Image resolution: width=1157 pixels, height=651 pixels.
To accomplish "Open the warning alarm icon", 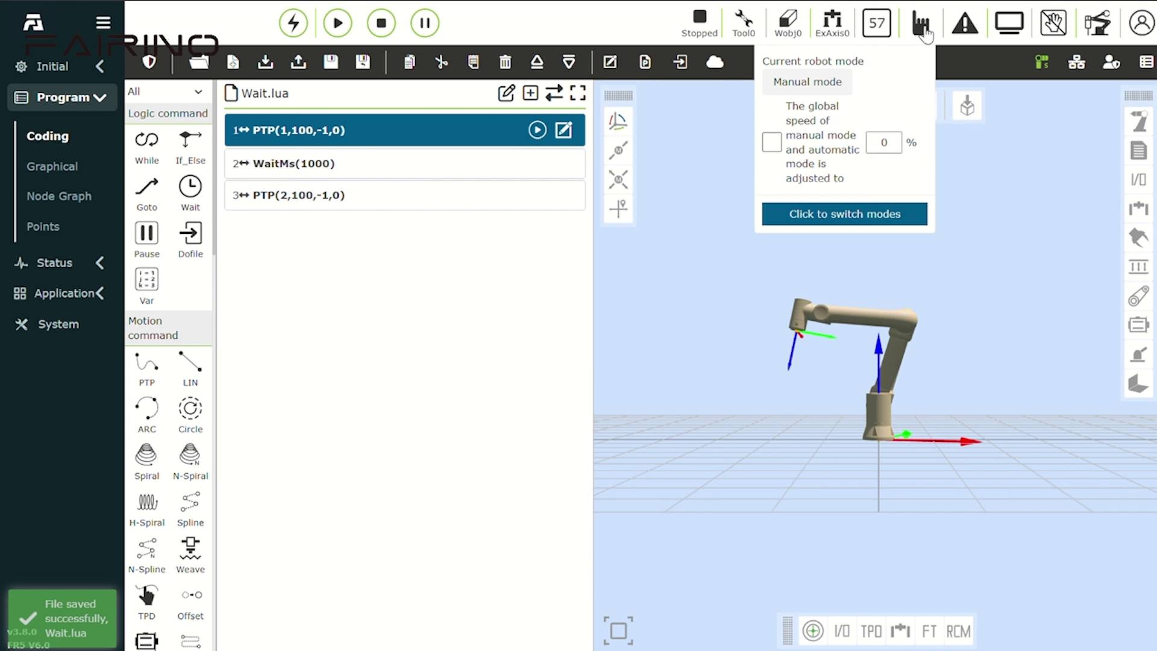I will pyautogui.click(x=965, y=24).
